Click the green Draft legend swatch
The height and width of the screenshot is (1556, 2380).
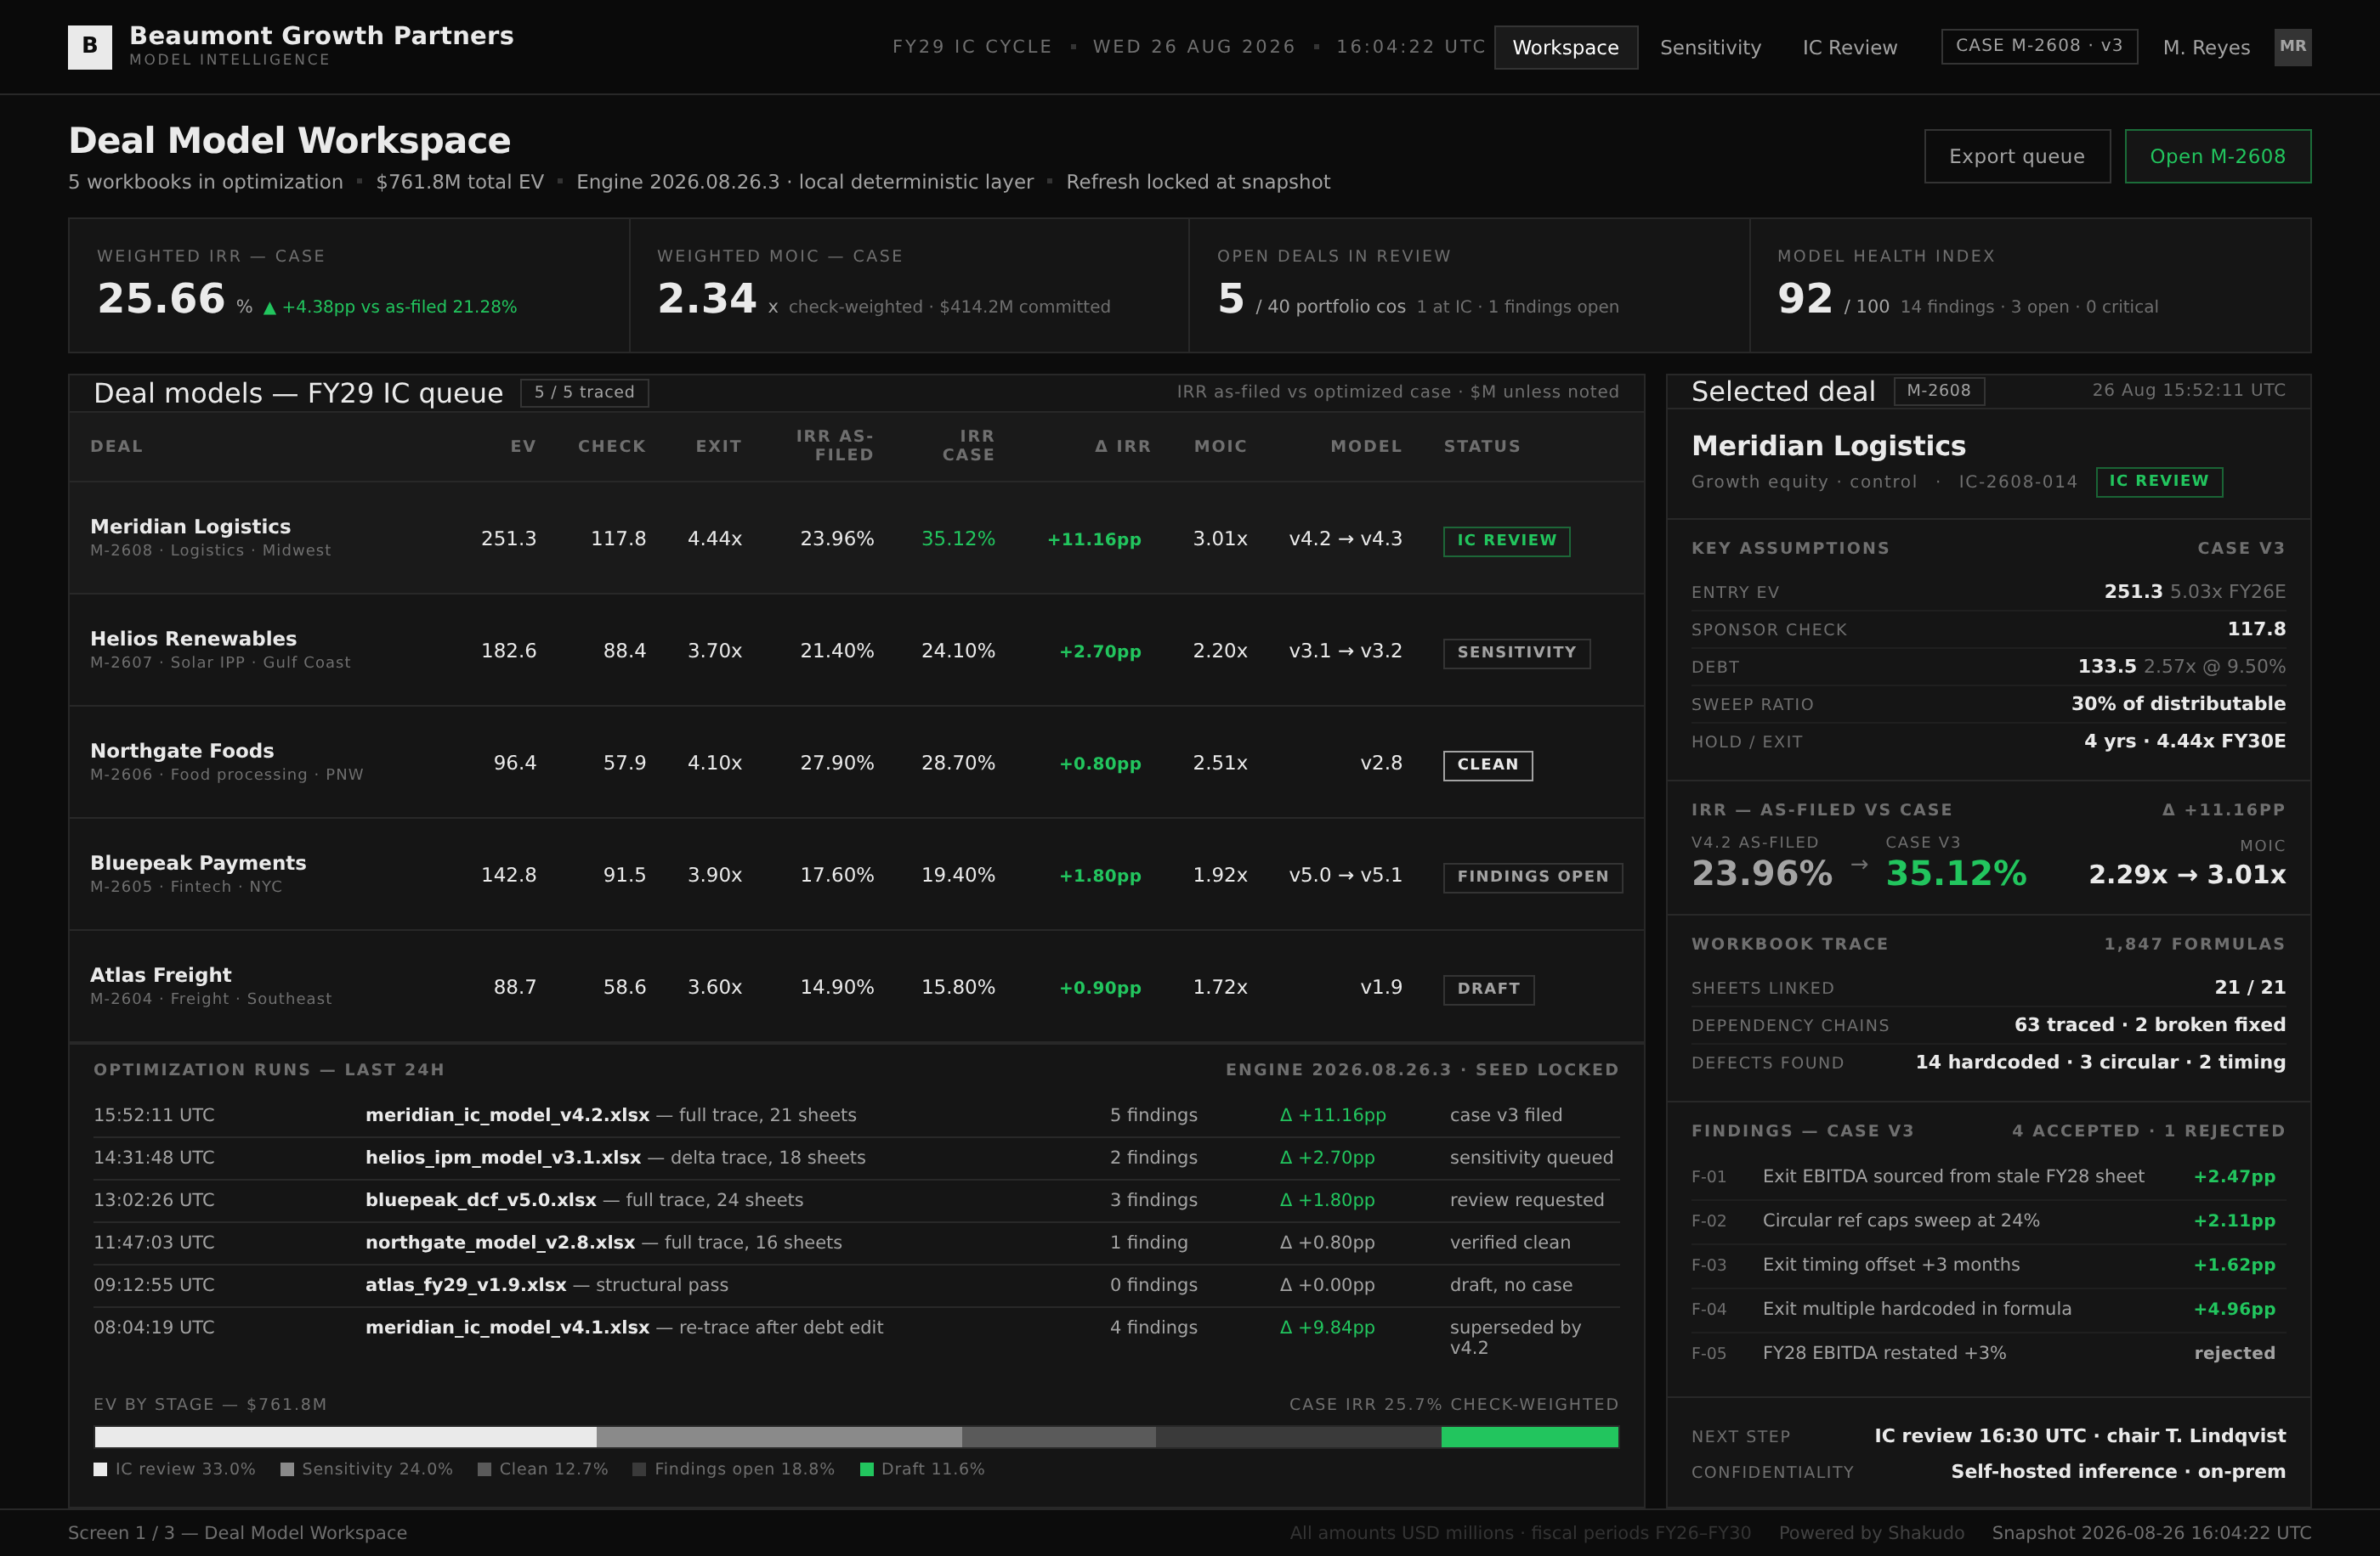coord(866,1469)
